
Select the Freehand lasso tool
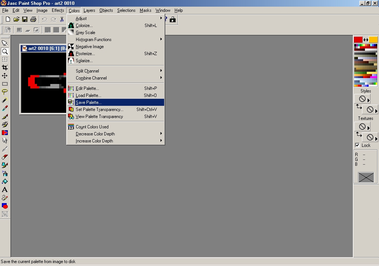click(x=5, y=92)
